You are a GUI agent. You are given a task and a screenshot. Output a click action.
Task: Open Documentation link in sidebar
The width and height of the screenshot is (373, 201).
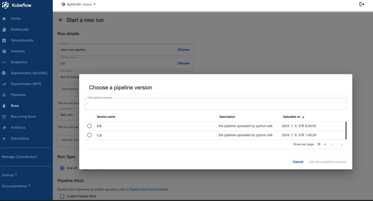14,186
